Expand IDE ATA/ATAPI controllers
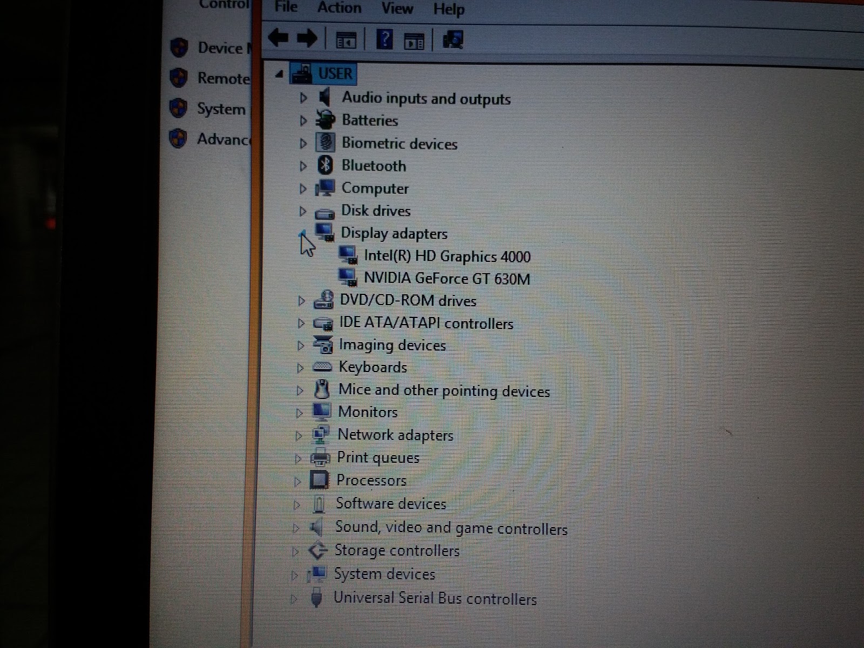864x648 pixels. [301, 323]
